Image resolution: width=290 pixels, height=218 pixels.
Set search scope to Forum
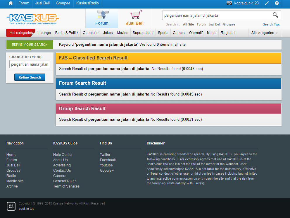coord(201,25)
